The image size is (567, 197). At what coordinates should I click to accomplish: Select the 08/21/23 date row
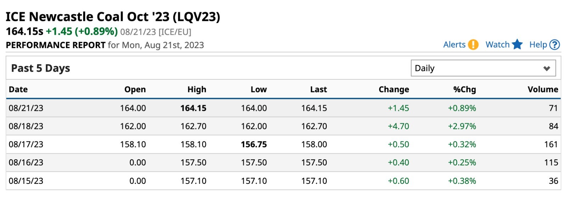pos(283,108)
